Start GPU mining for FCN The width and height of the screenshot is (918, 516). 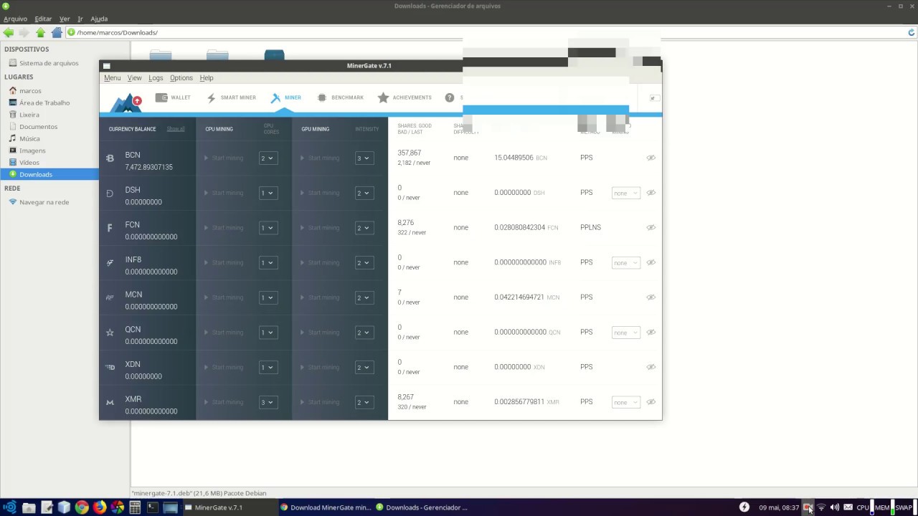click(x=320, y=228)
